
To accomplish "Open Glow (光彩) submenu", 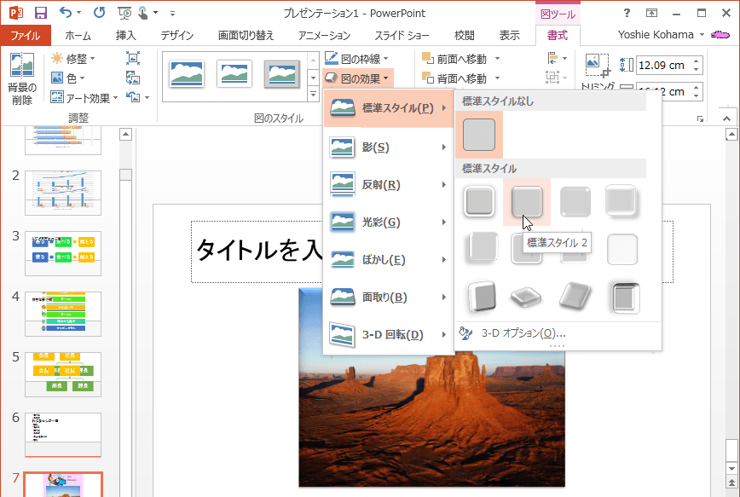I will click(389, 222).
